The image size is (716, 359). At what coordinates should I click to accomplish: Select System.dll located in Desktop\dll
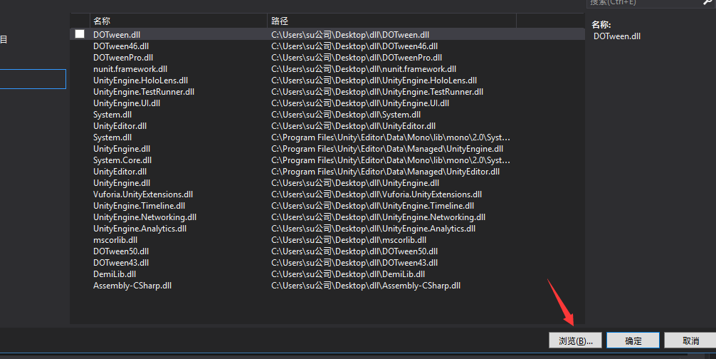[x=327, y=115]
